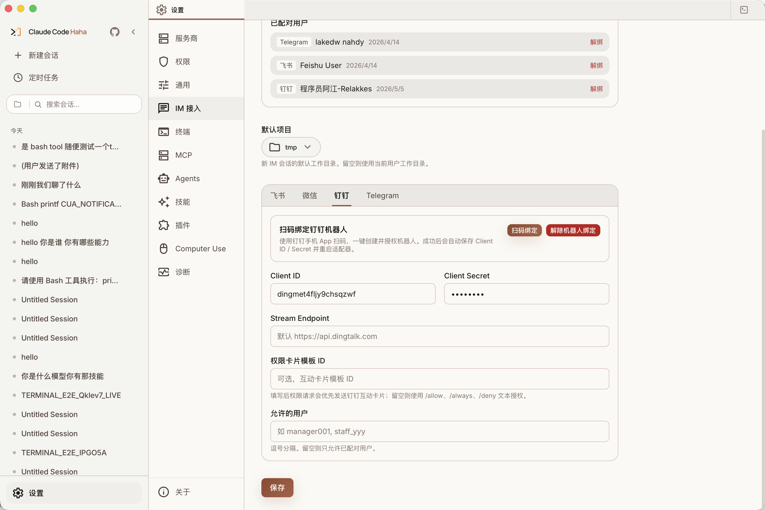
Task: Open session 'TERMINAL_E2E_IPGO5A'
Action: click(74, 452)
